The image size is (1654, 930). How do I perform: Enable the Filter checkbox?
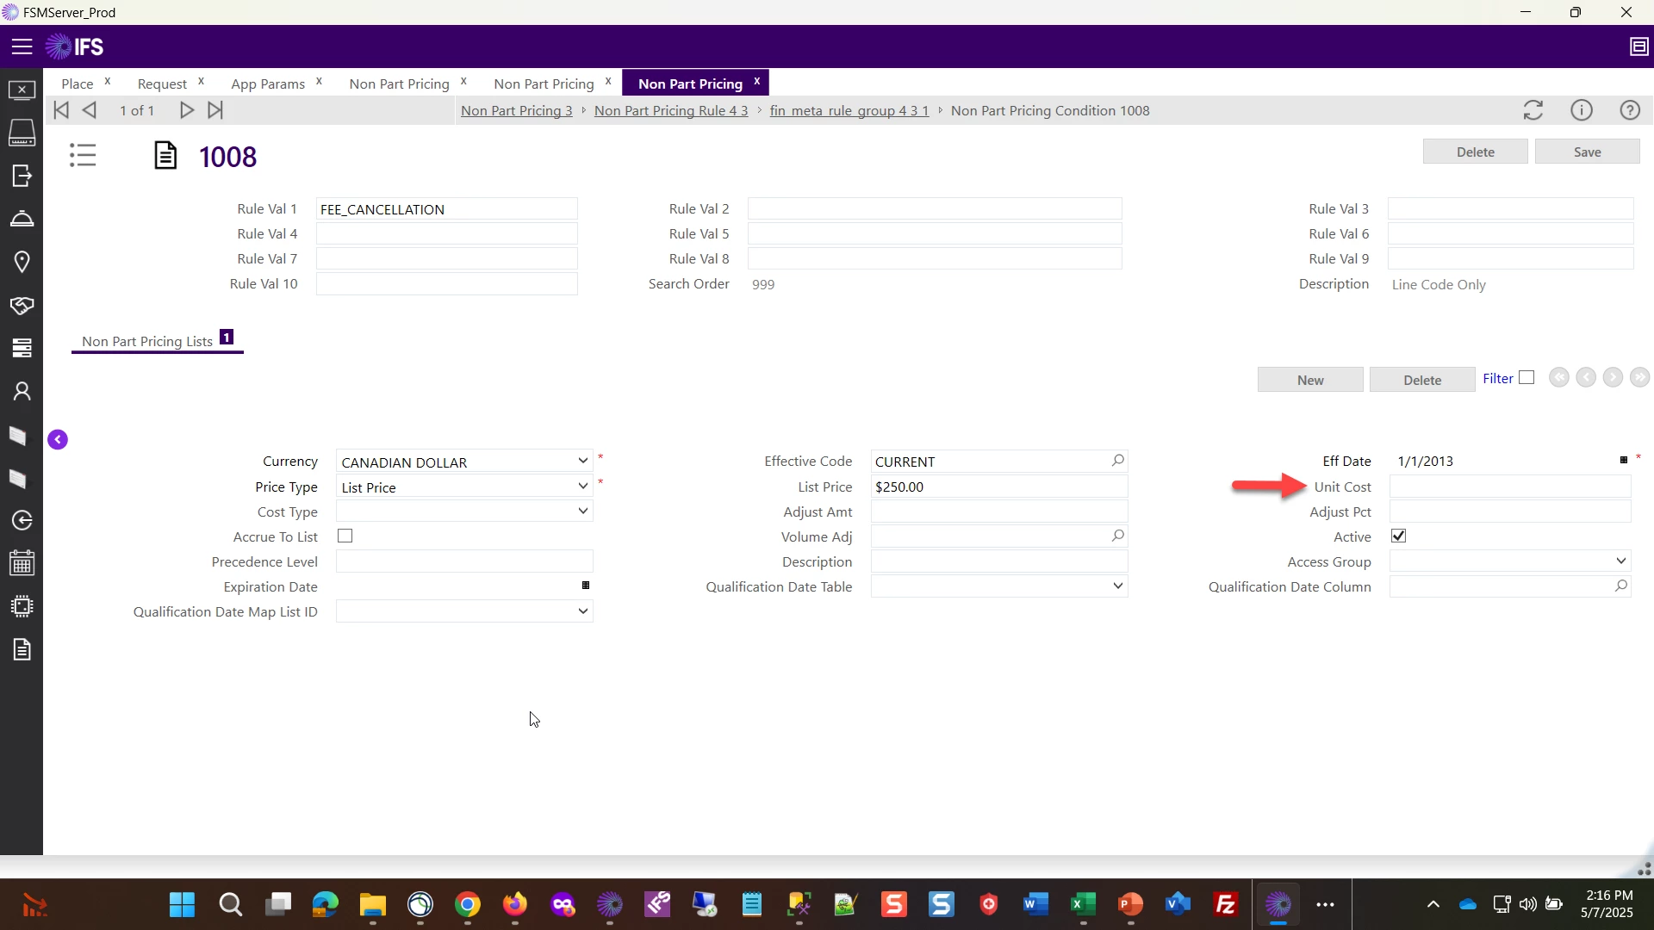(x=1527, y=378)
